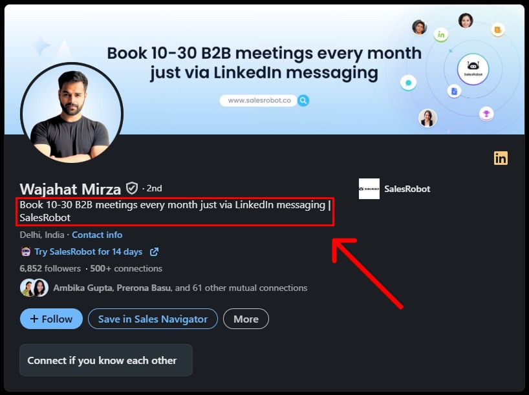Click the www.salesrobot.co search bar in banner
The height and width of the screenshot is (395, 529).
point(259,100)
